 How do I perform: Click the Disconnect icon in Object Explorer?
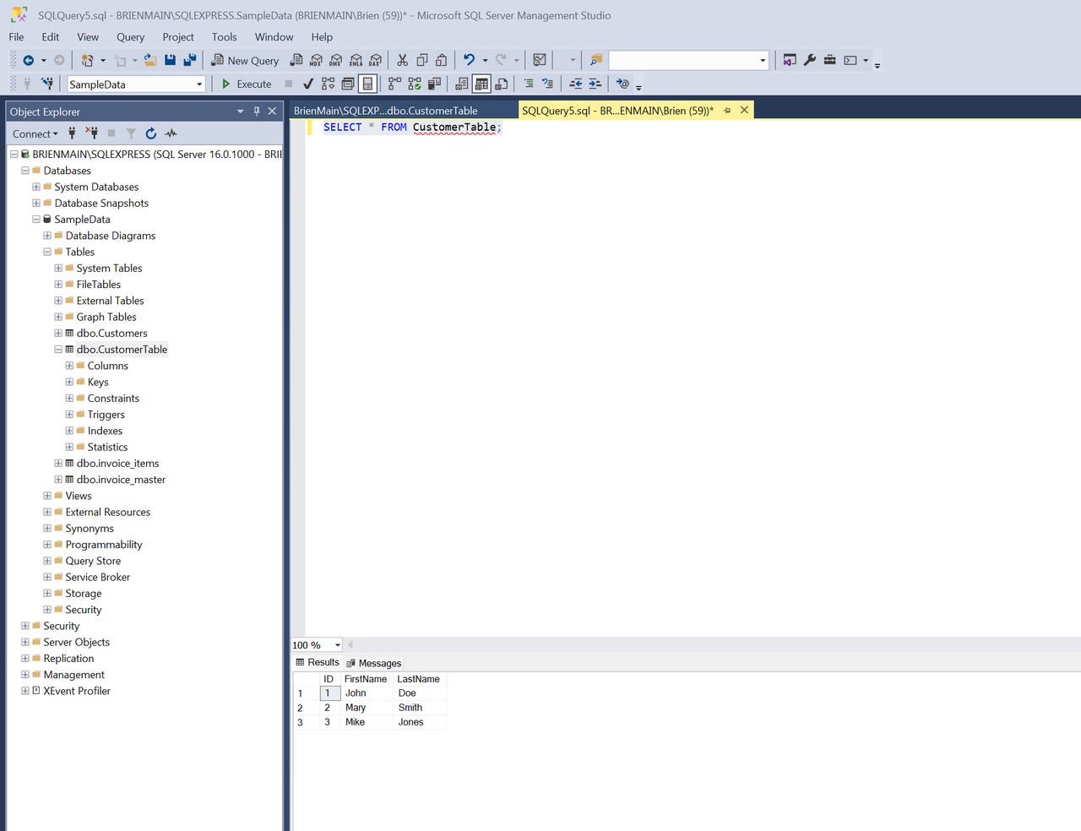click(93, 133)
